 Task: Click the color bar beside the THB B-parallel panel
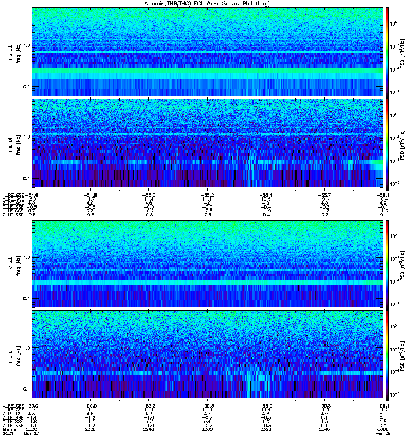pos(387,145)
